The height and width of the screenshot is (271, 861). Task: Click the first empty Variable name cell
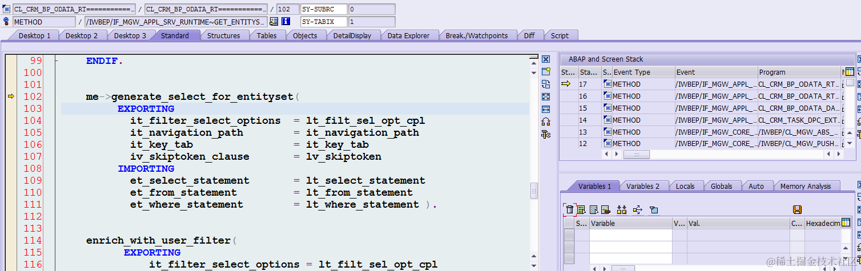(x=631, y=234)
